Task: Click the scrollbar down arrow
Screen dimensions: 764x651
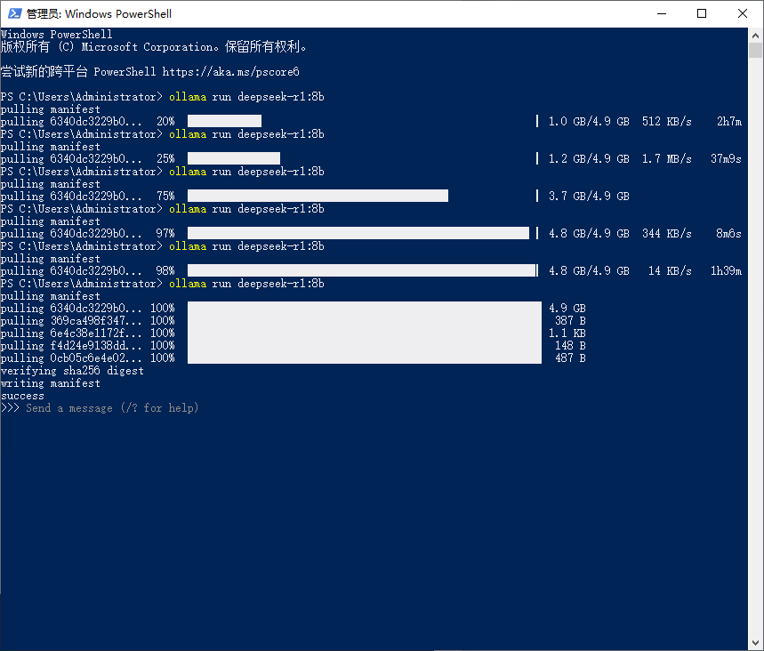Action: click(755, 642)
